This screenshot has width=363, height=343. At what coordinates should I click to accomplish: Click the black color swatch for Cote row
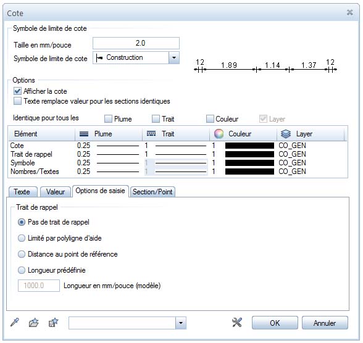pos(249,146)
